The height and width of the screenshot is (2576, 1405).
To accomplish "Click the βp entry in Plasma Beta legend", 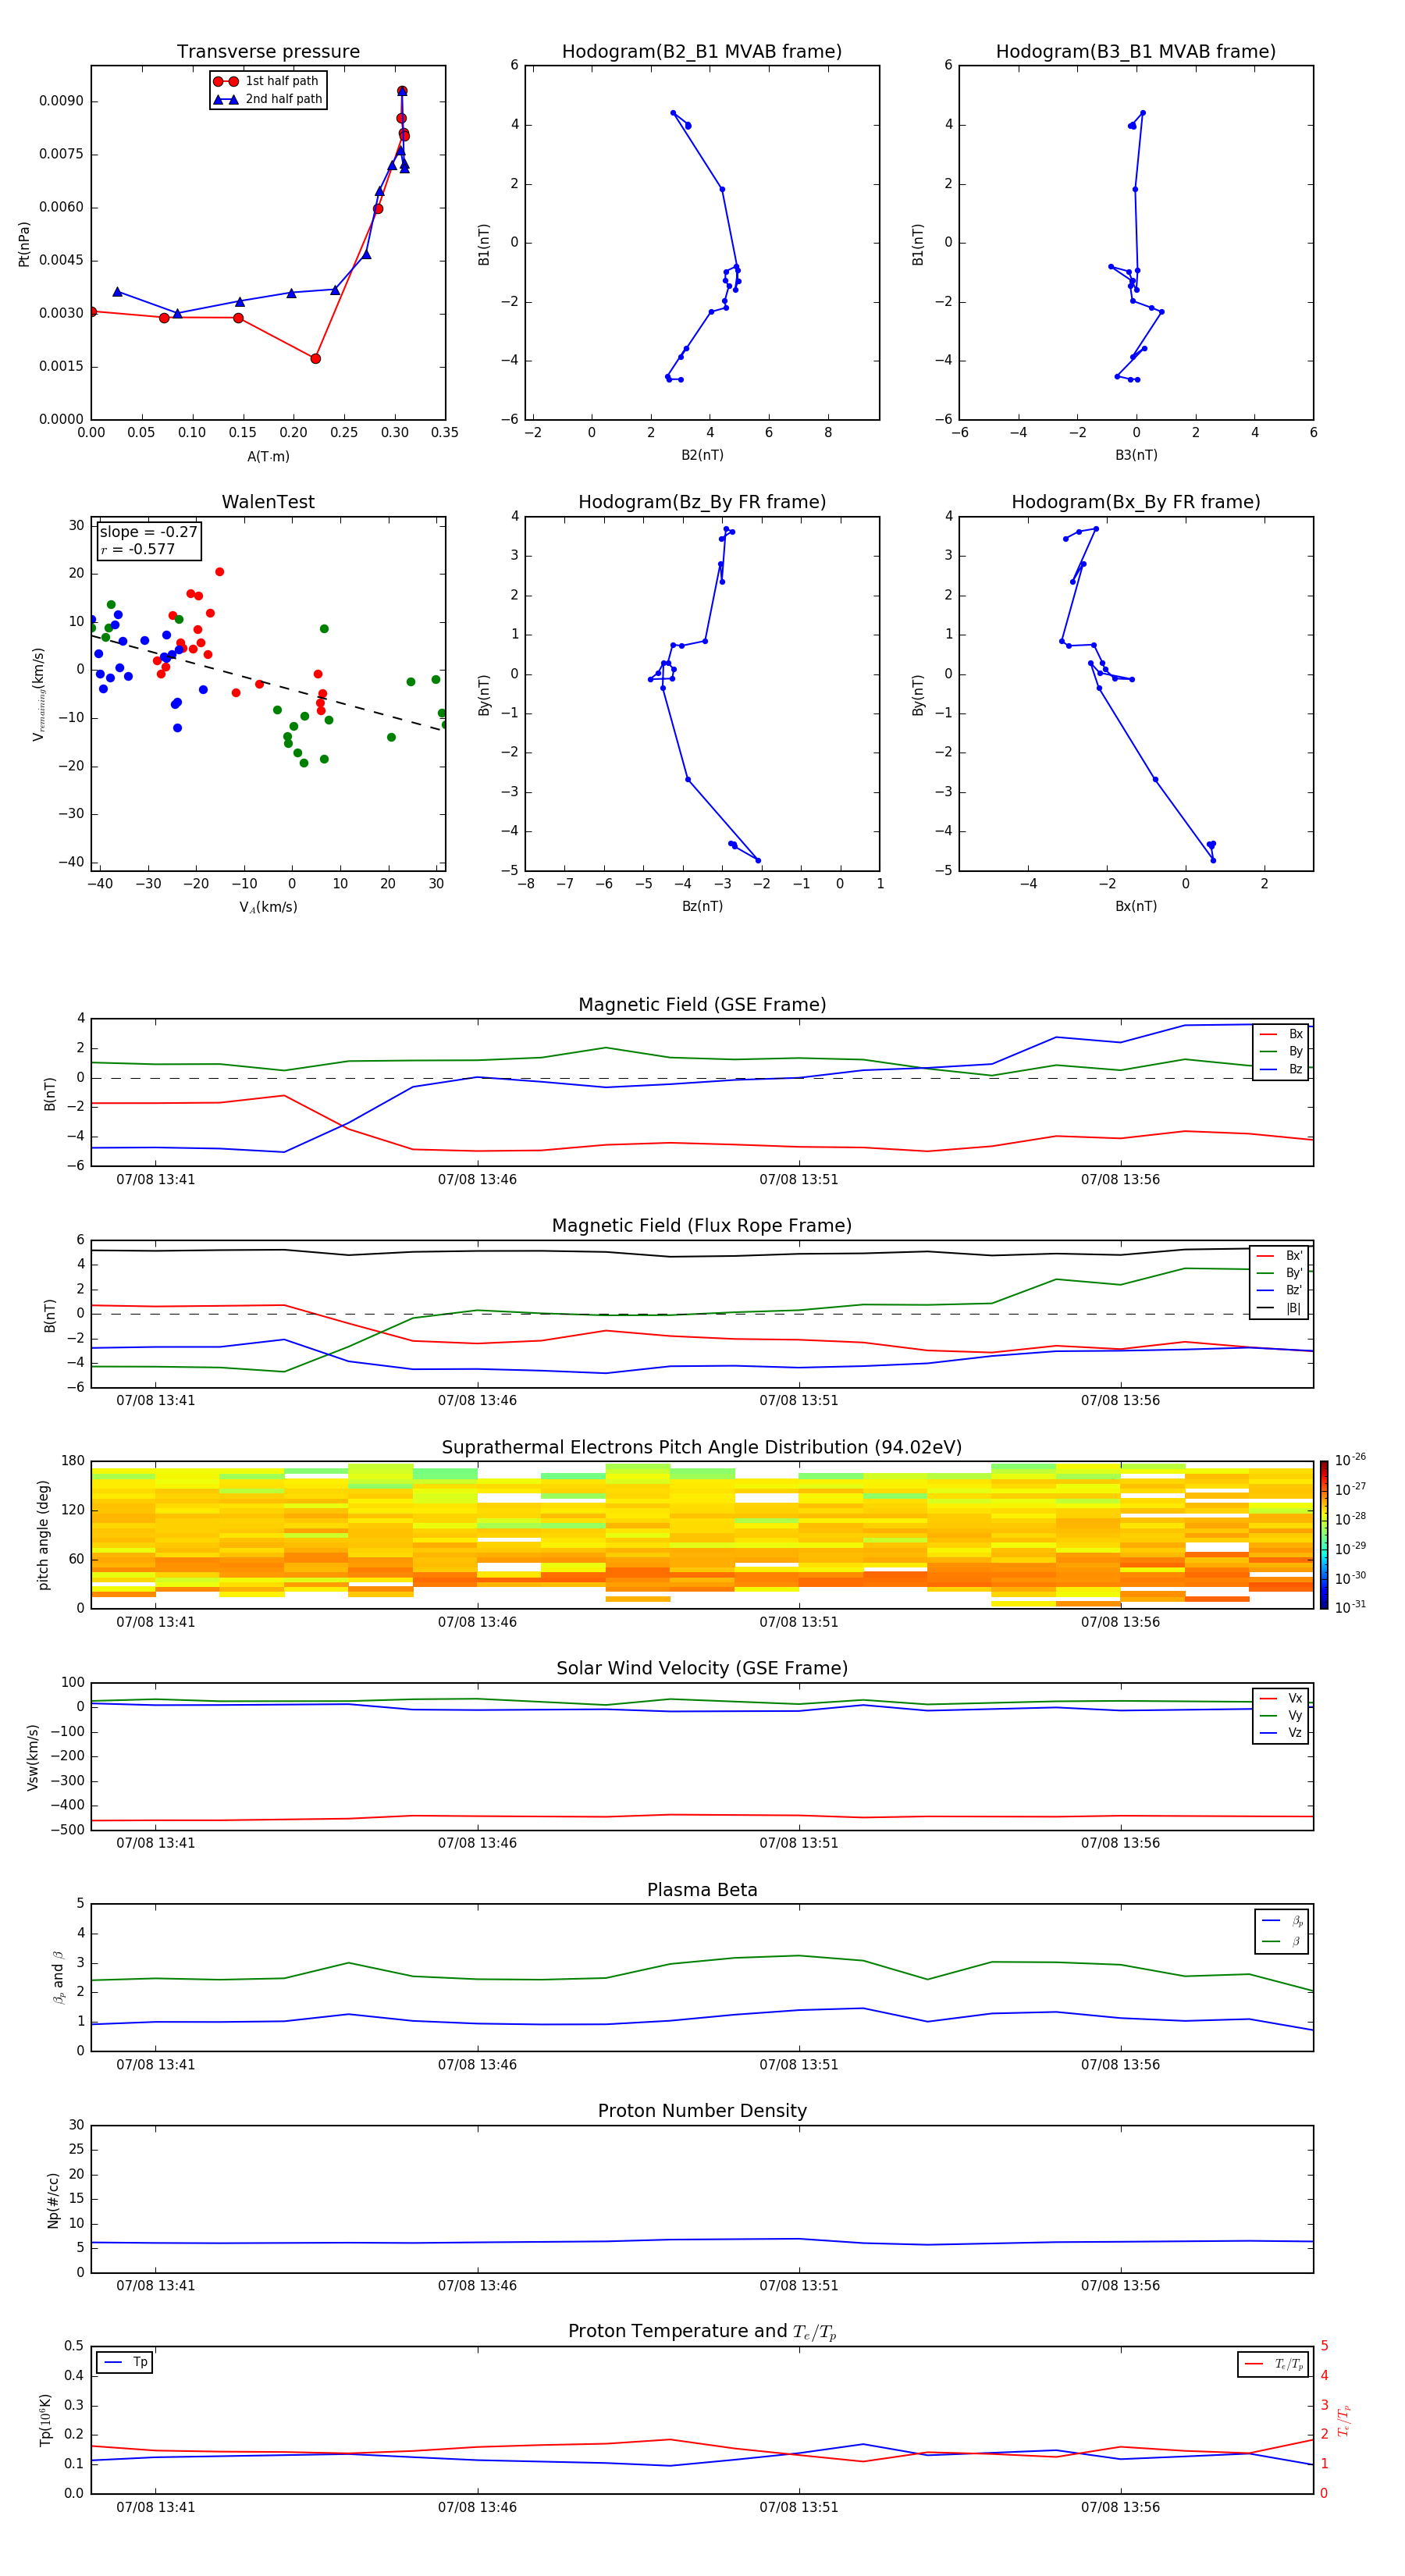I will click(x=1282, y=1921).
